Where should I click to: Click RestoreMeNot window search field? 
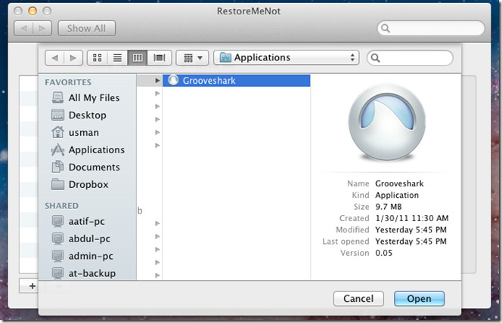pos(431,29)
